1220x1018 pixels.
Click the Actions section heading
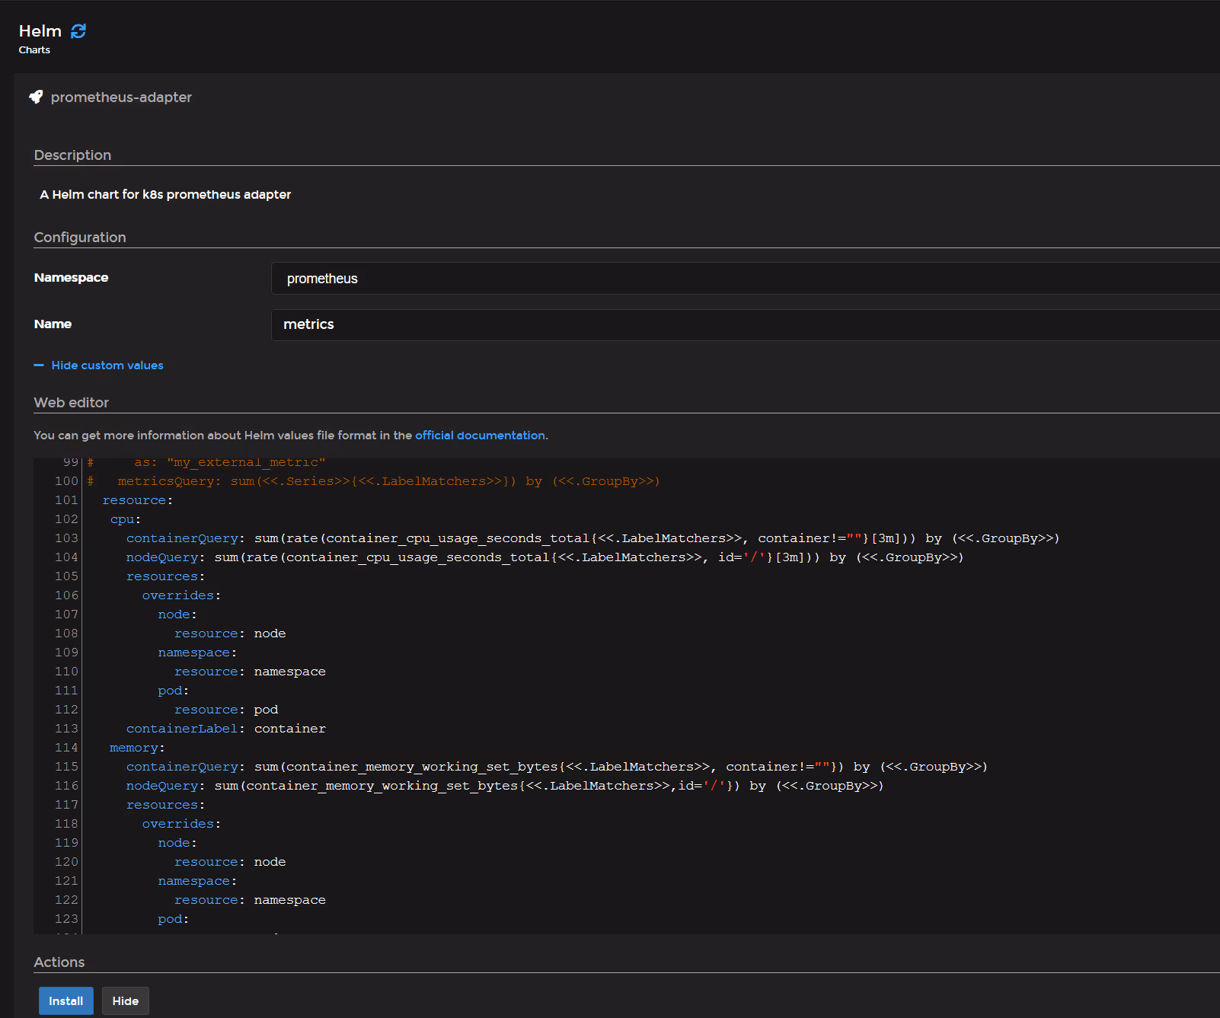pyautogui.click(x=59, y=962)
